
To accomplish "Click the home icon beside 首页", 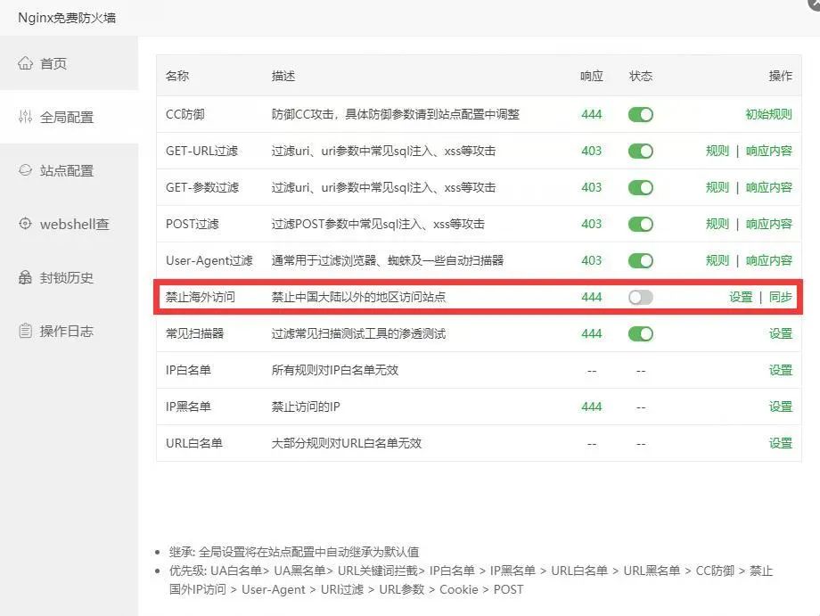I will (x=25, y=63).
